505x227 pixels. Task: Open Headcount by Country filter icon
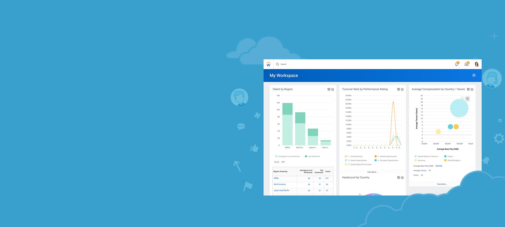tap(398, 178)
